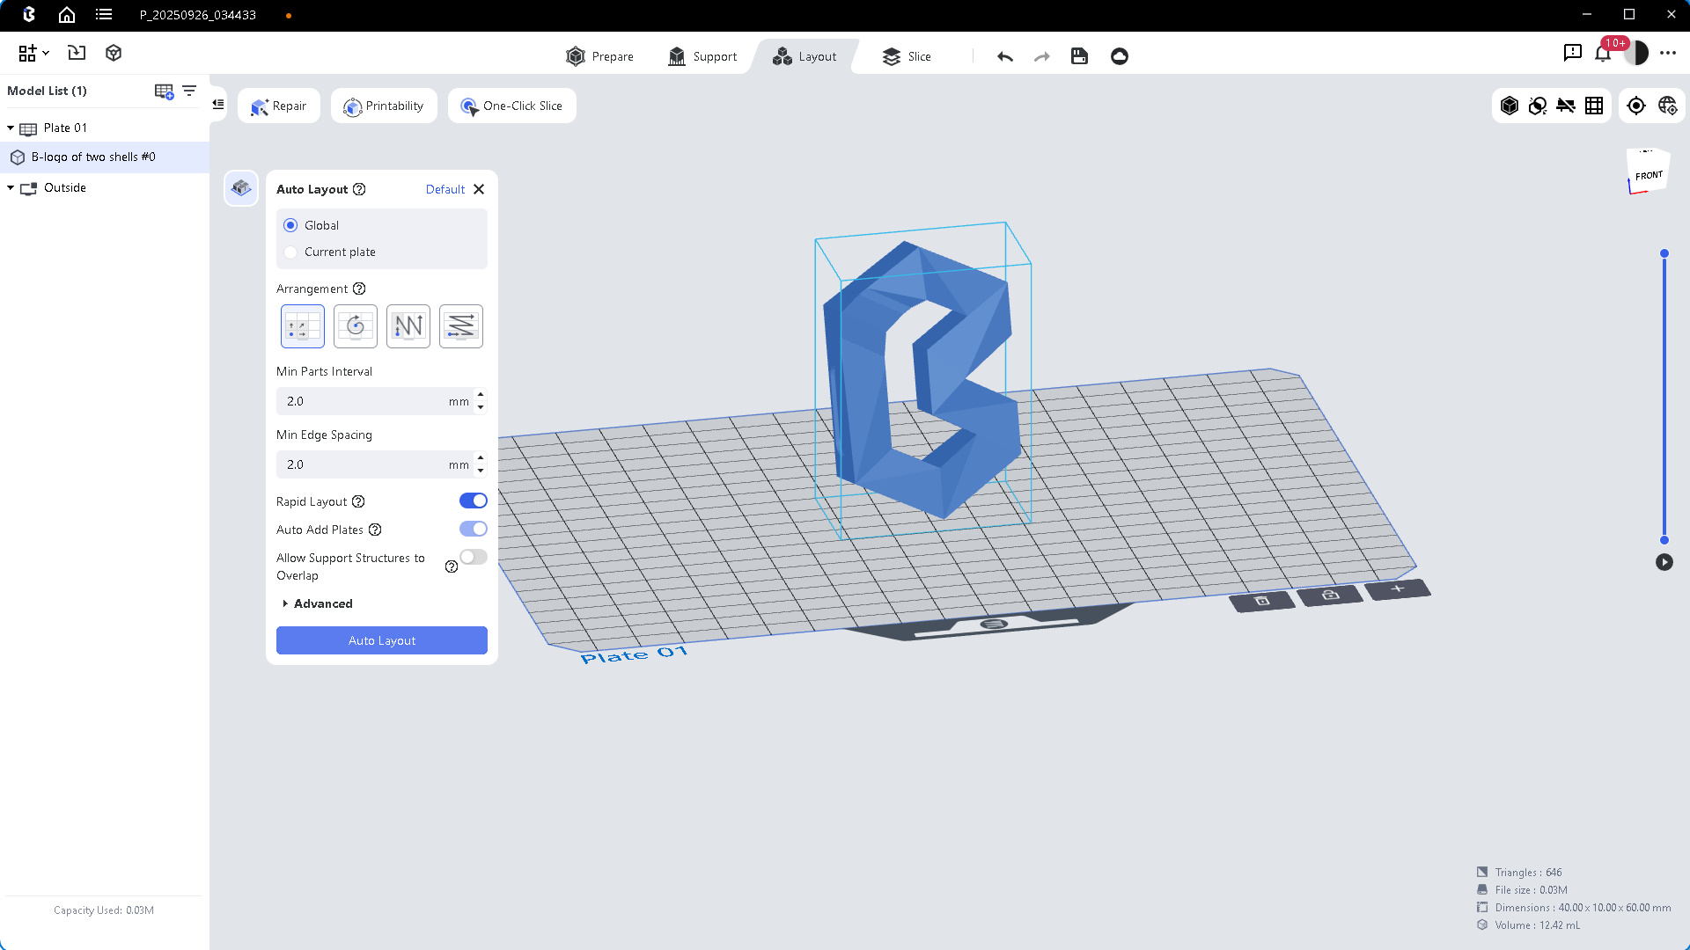Increase Min Edge Spacing with up arrow
1690x950 pixels.
point(481,457)
